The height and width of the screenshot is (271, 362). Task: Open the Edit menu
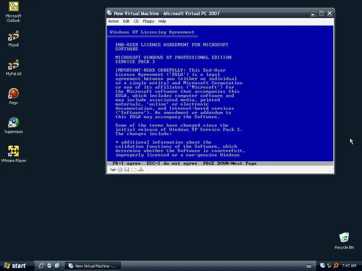[126, 21]
